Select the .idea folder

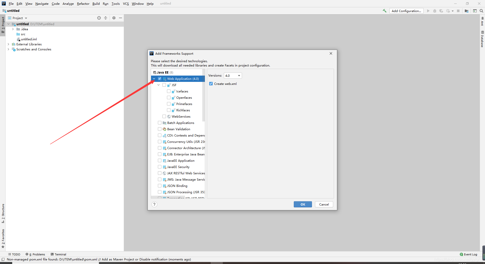(x=25, y=29)
